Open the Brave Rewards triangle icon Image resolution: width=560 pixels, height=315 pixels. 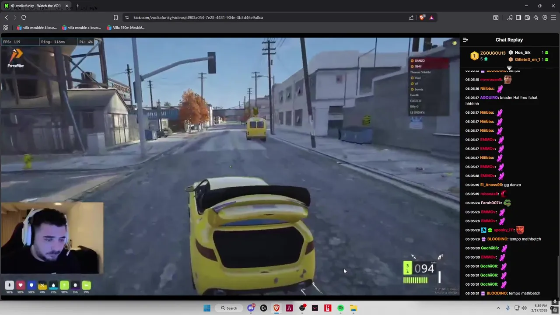click(x=431, y=17)
